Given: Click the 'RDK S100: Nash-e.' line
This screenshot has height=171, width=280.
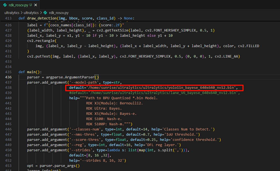Looking at the screenshot, I should click(x=104, y=119).
